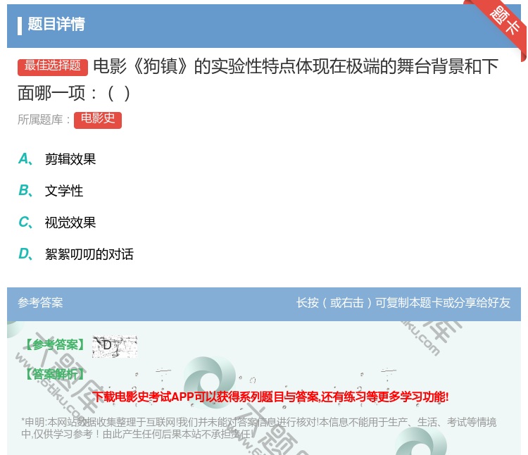Viewport: 528px width, 455px height.
Task: Open the 电影史 question bank tag
Action: click(98, 120)
